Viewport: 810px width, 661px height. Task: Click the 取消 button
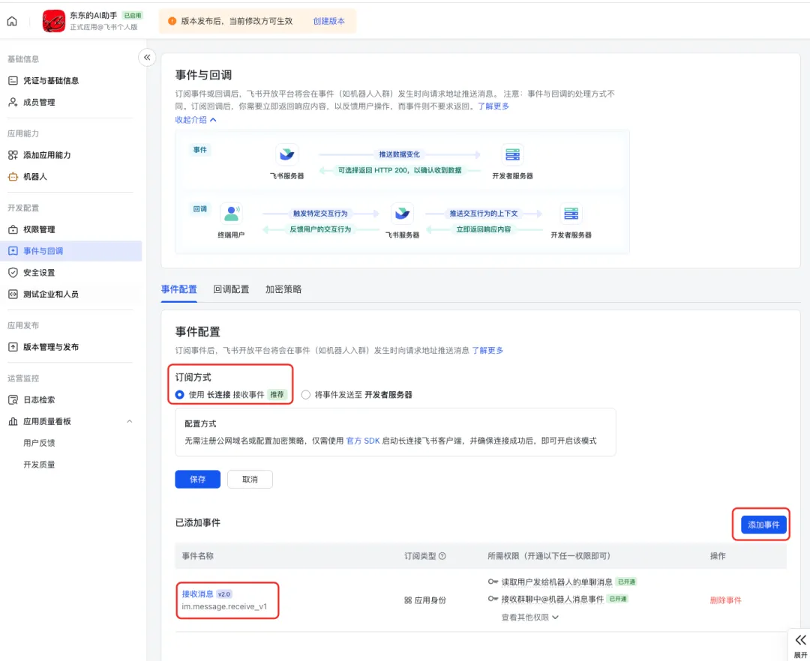click(250, 480)
